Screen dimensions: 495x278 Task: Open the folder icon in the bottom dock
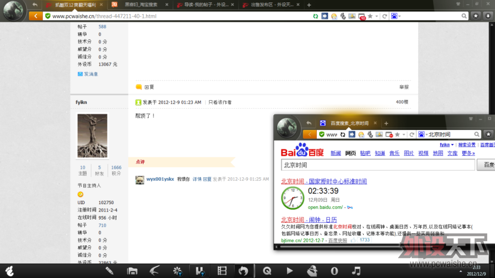pos(132,271)
